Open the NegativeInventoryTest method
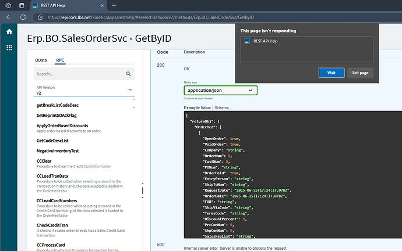This screenshot has width=402, height=251. (x=58, y=151)
